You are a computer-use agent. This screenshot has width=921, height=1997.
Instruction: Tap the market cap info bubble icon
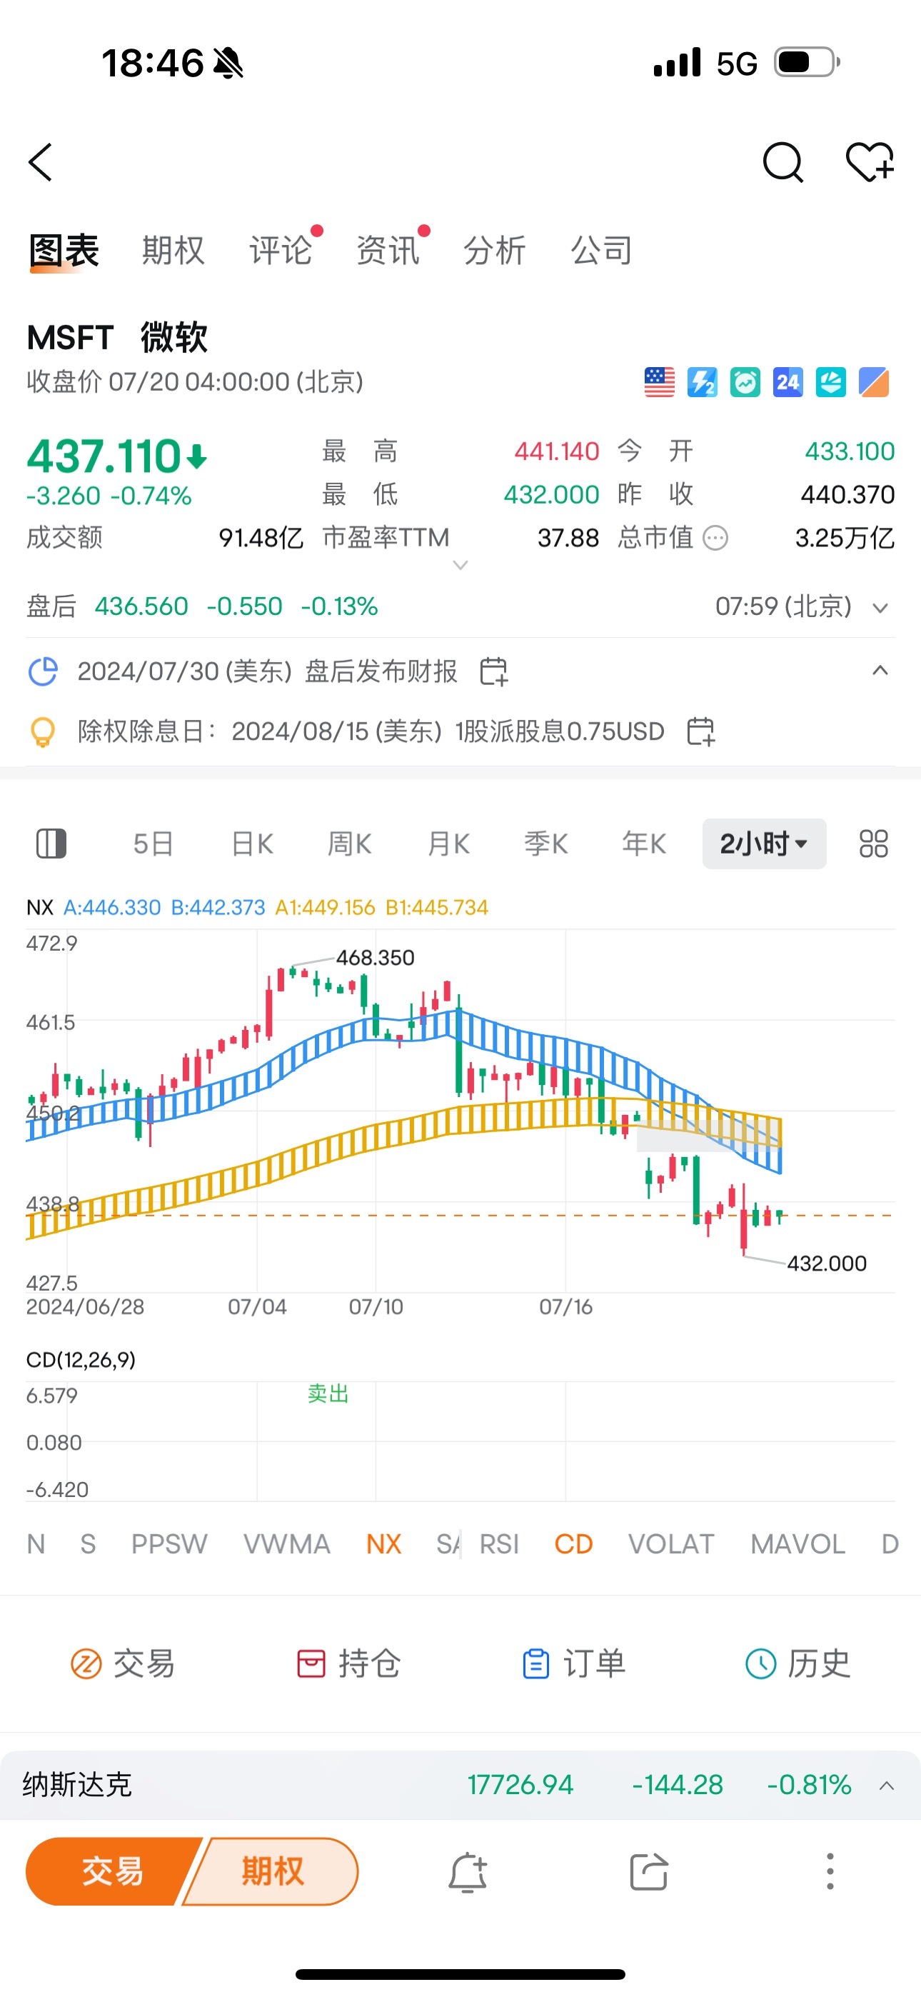tap(715, 538)
